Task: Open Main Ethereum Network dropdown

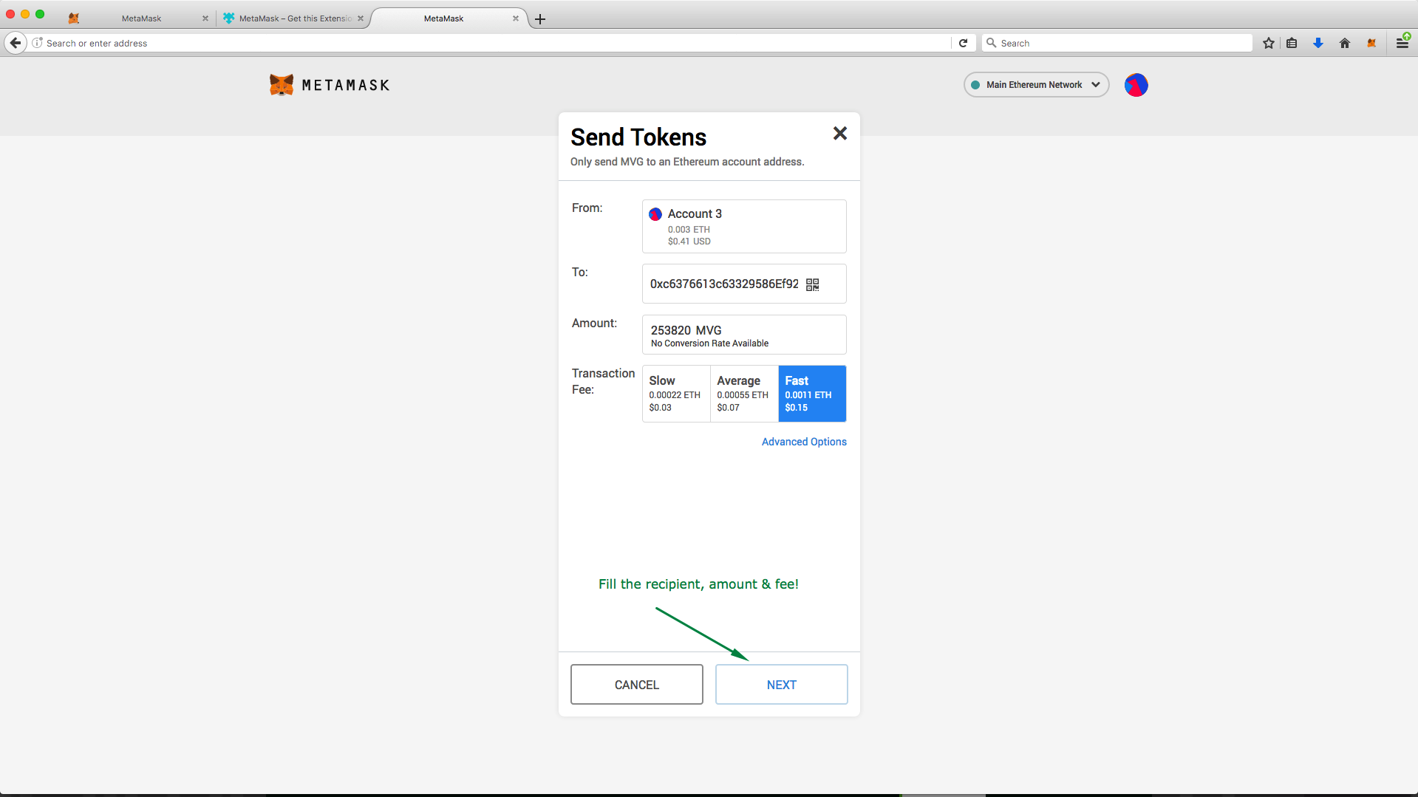Action: click(1036, 85)
